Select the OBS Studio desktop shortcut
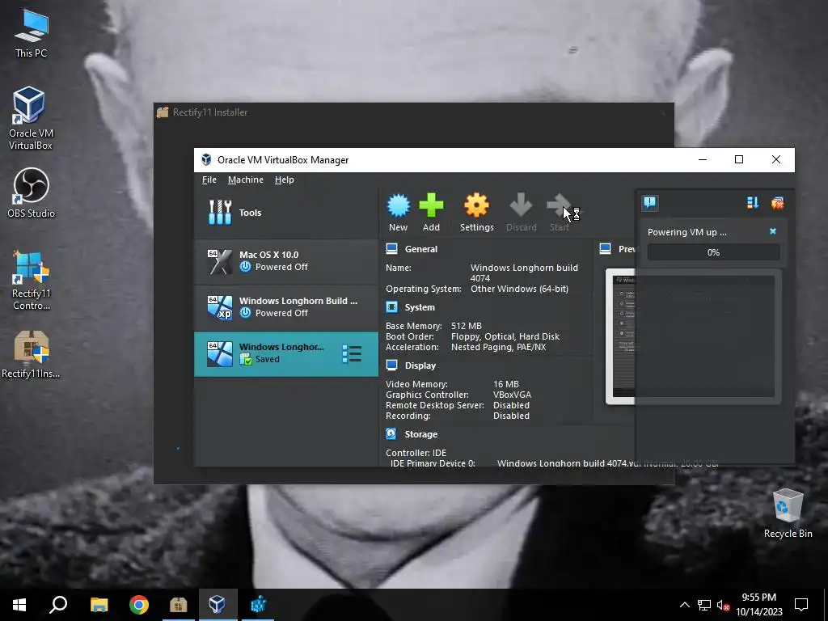 pyautogui.click(x=31, y=192)
